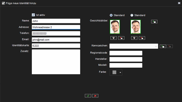Screen dimensions: 182x102
Task: Select the first face thumbnail
Action: (x=115, y=27)
